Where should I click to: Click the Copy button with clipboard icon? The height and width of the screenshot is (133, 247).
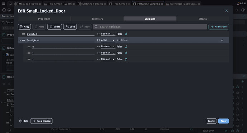click(x=24, y=27)
